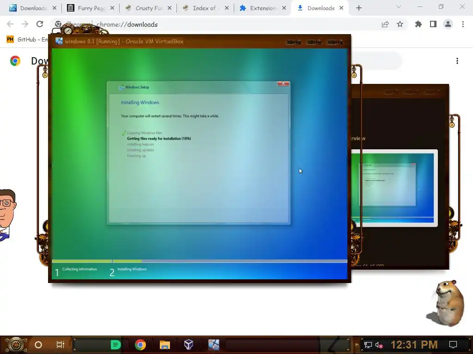This screenshot has height=354, width=473.
Task: Reload the current page
Action: [x=40, y=24]
